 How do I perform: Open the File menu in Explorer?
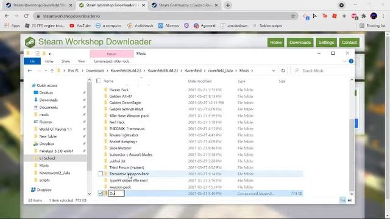point(32,61)
